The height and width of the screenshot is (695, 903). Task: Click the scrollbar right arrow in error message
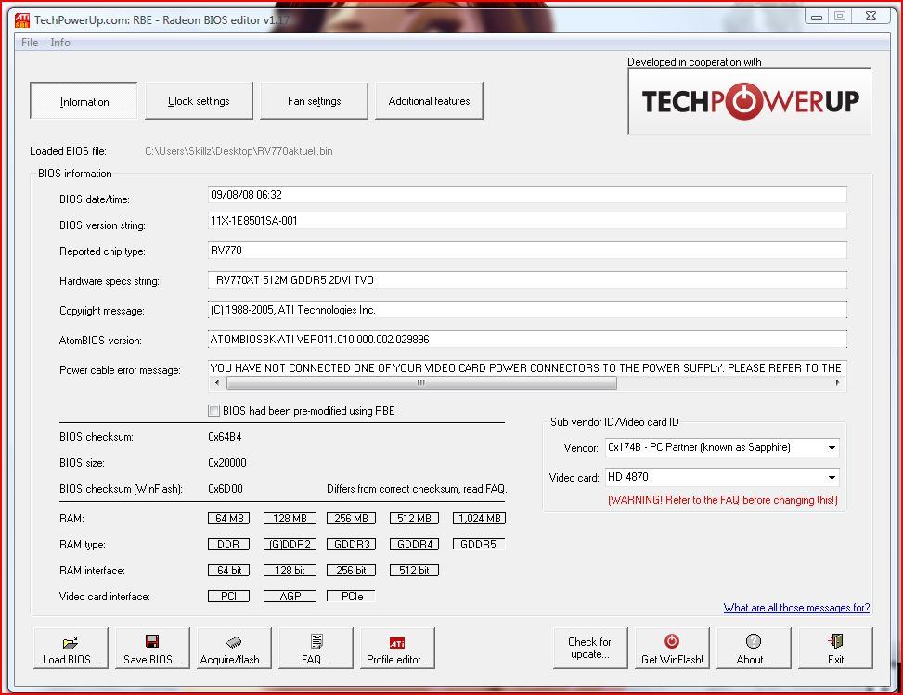[x=837, y=382]
